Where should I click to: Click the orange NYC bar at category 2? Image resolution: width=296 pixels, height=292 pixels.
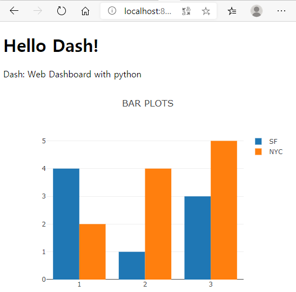(x=158, y=224)
